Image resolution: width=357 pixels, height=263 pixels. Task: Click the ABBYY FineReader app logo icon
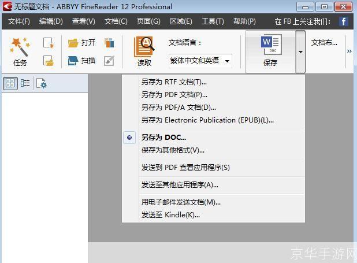click(x=8, y=6)
